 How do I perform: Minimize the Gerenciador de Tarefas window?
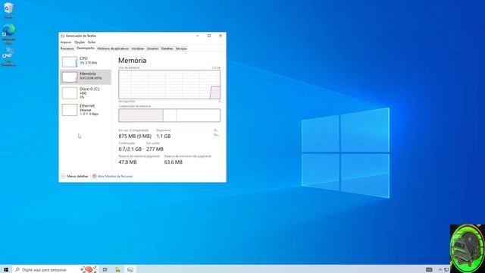(x=197, y=36)
